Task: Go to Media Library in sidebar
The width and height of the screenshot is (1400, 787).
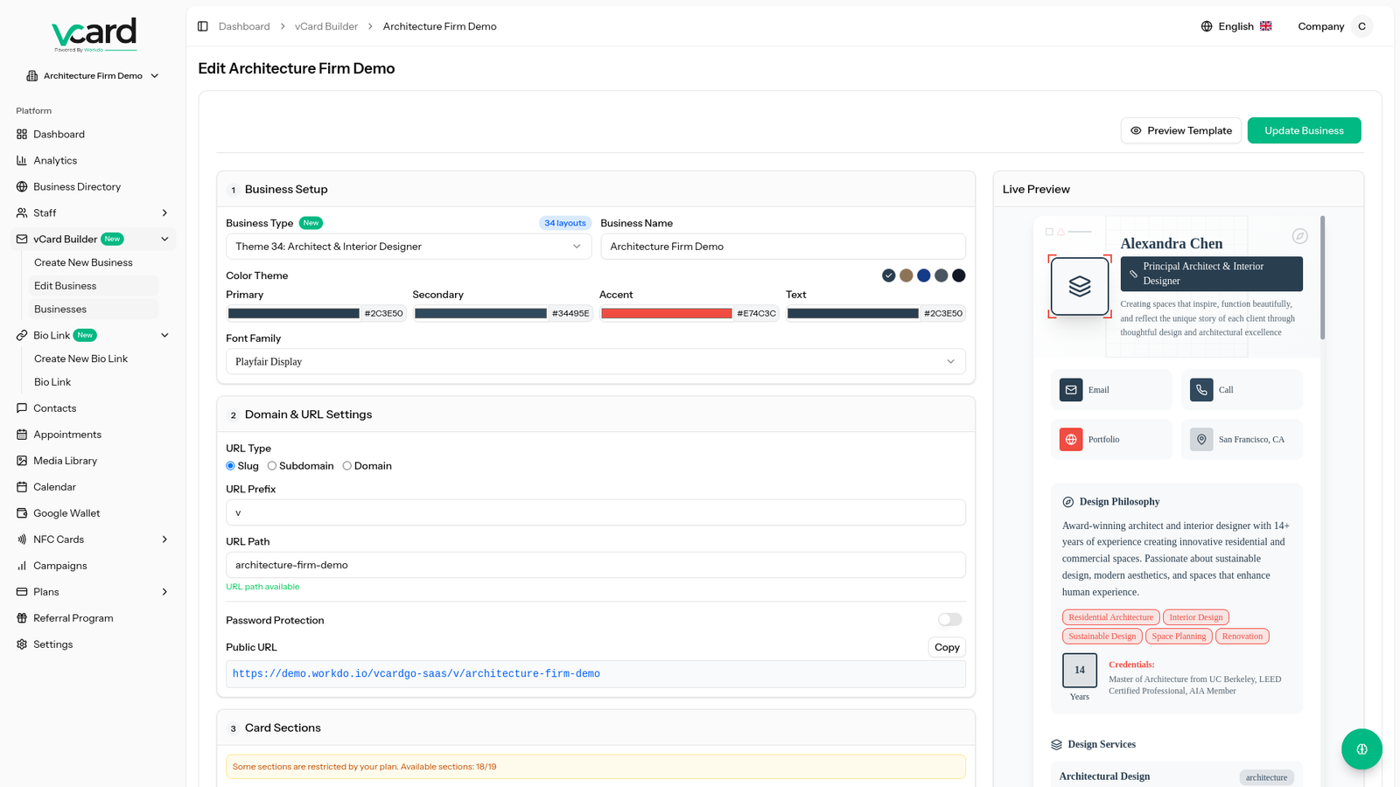Action: pyautogui.click(x=65, y=461)
